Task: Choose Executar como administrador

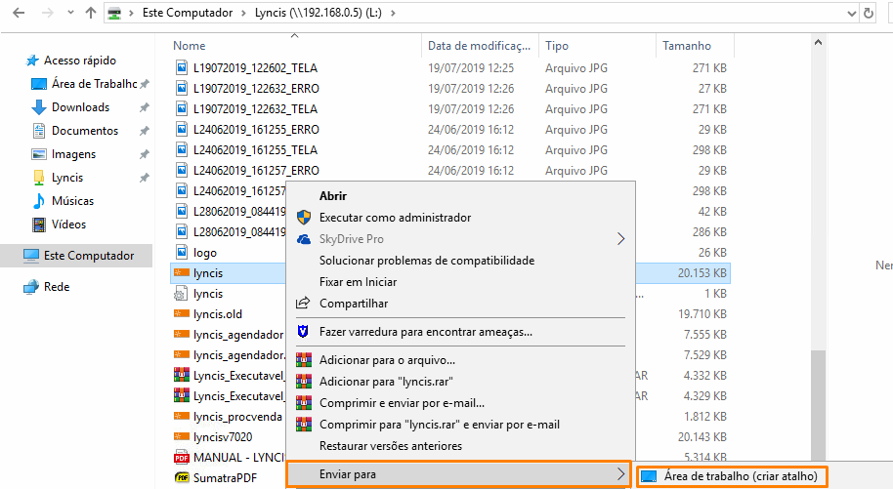Action: tap(395, 218)
